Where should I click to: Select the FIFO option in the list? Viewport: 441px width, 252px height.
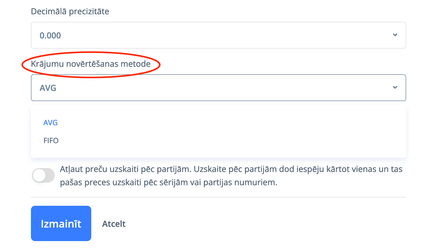(51, 141)
